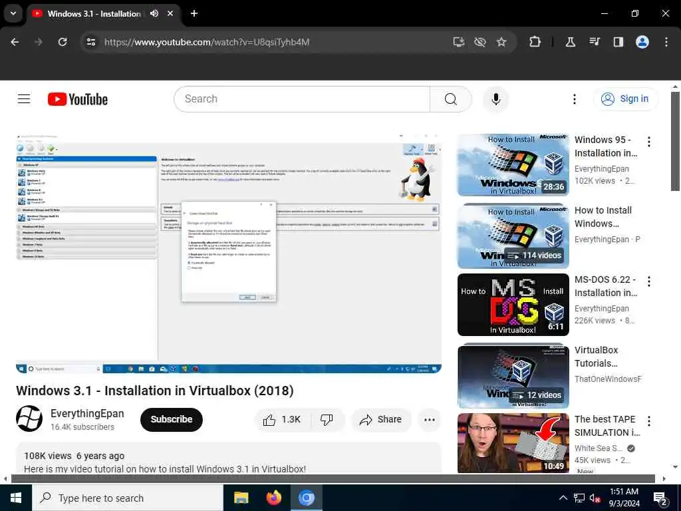This screenshot has height=511, width=681.
Task: Click the taskbar search box
Action: pyautogui.click(x=128, y=498)
